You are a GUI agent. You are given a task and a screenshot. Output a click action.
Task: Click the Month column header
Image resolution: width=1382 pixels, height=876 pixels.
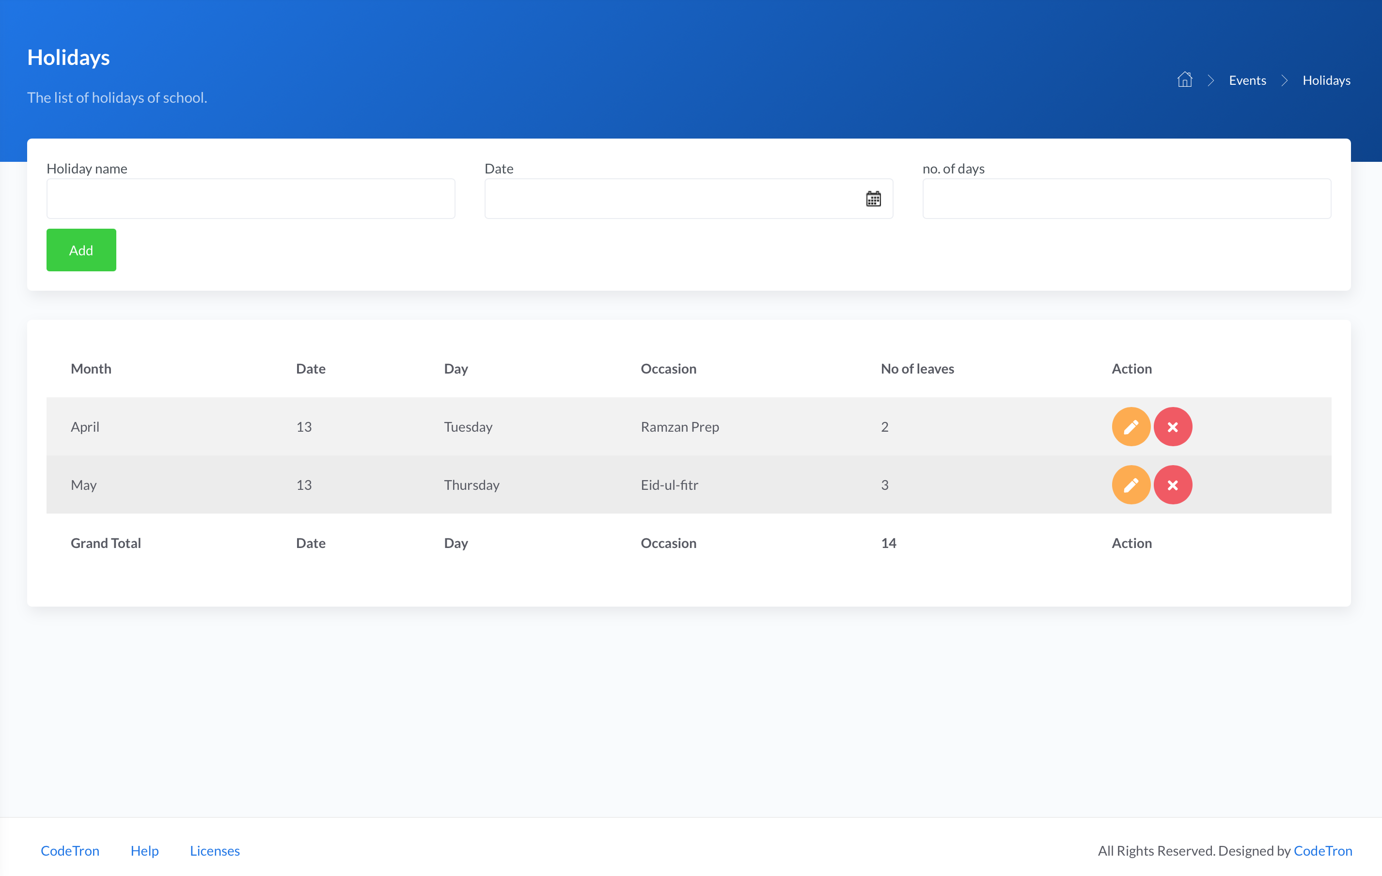[91, 368]
